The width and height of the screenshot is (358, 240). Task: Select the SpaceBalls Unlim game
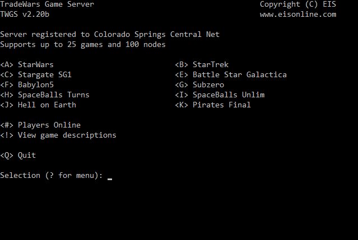tap(220, 95)
